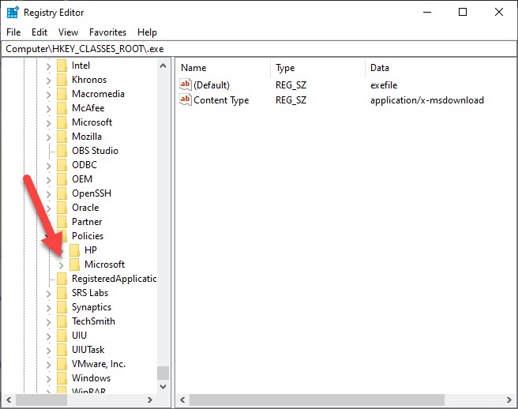Expand the Microsoft key under Policies
The height and width of the screenshot is (409, 518).
(x=62, y=265)
